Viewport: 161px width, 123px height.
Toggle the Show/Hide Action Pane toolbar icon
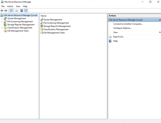26,11
